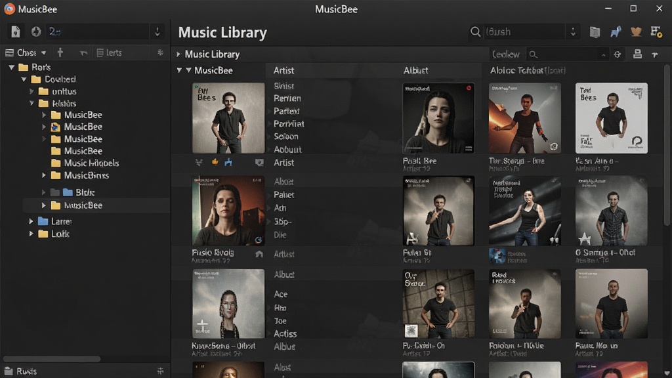Select the "Latk" folder
672x378 pixels.
coord(54,234)
